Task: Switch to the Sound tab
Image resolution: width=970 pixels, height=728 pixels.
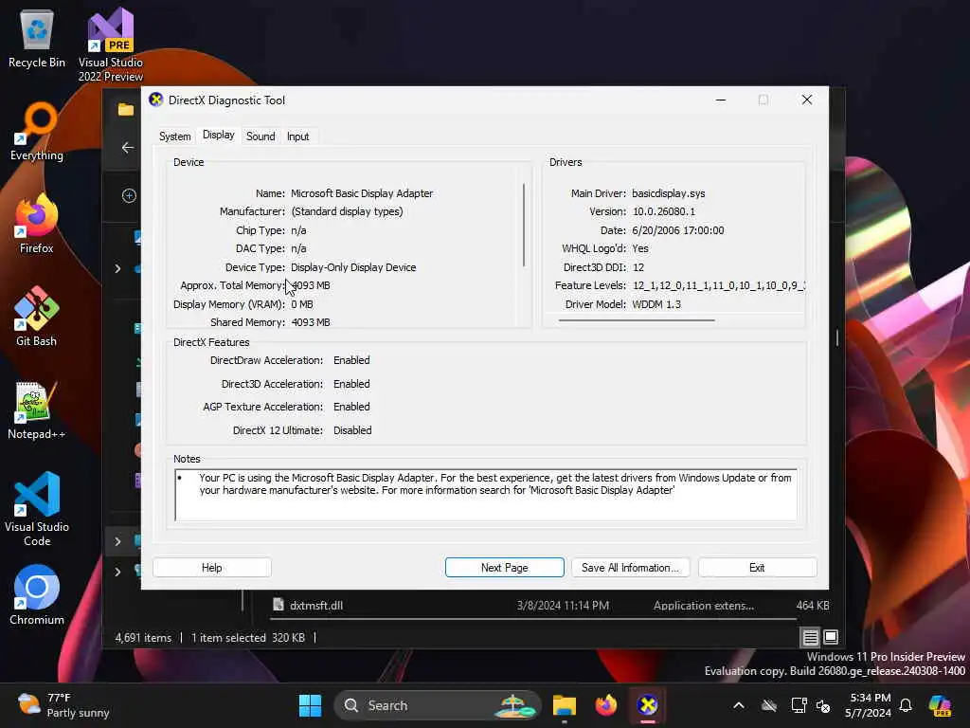Action: tap(260, 136)
